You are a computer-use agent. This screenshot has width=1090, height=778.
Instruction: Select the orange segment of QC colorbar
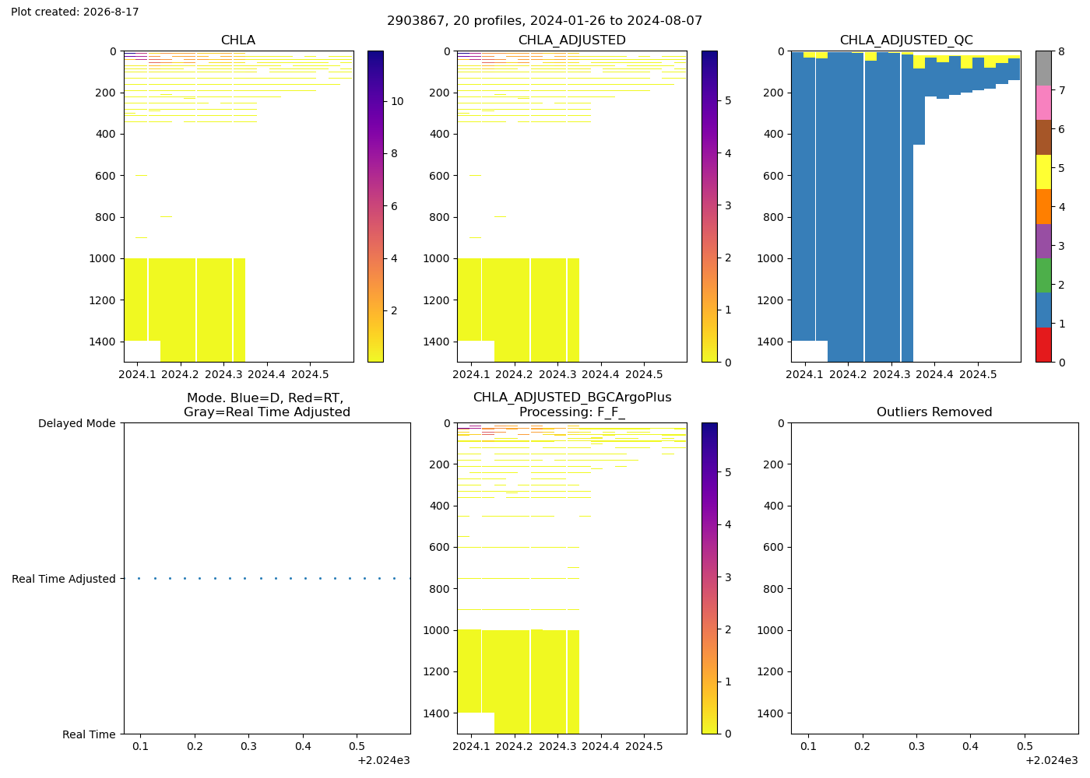coord(1043,207)
